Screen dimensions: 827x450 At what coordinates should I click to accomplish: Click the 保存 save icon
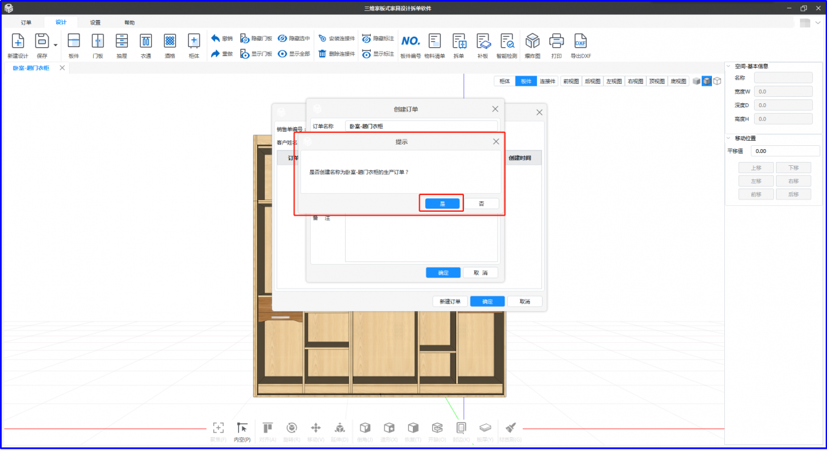(x=42, y=42)
